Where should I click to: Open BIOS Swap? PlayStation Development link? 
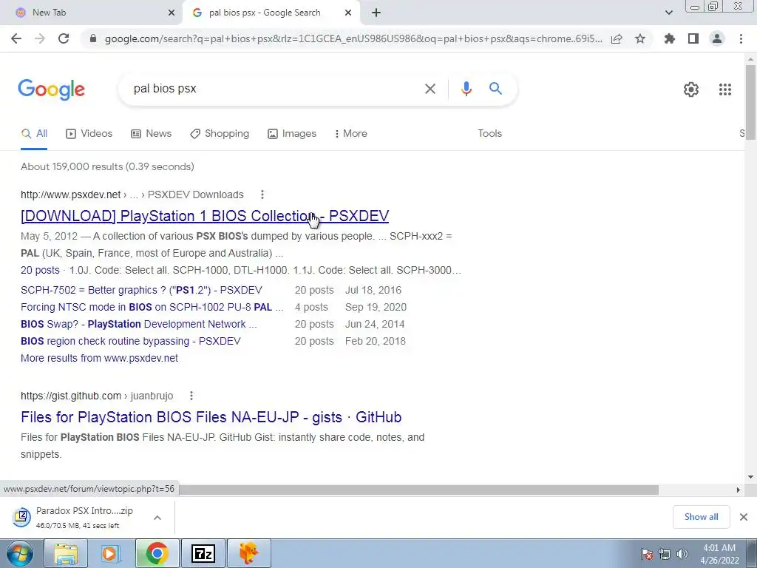point(138,324)
